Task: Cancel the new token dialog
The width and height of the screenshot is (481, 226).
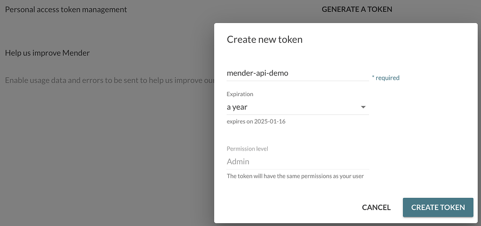Action: pos(376,207)
